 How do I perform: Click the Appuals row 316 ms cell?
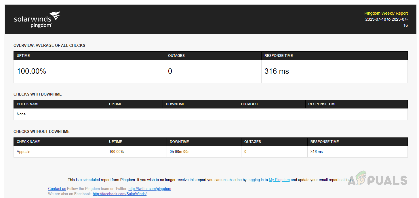tap(357, 152)
